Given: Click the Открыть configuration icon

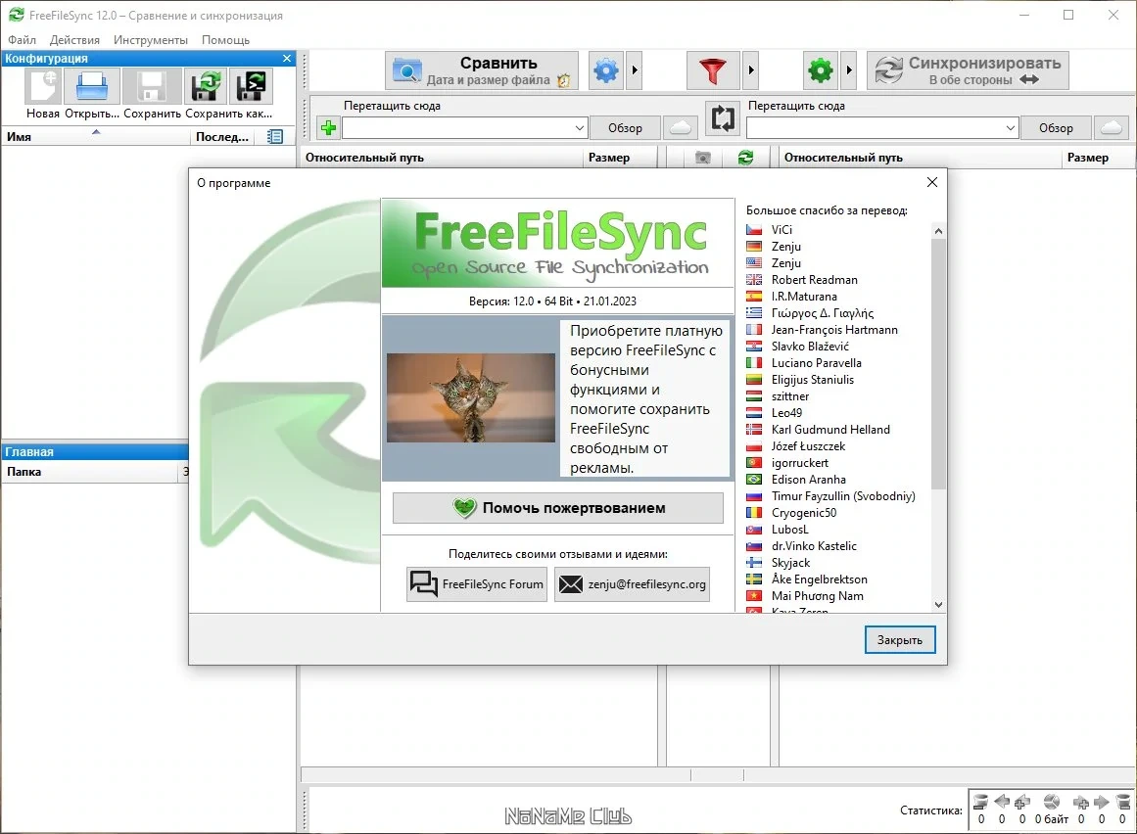Looking at the screenshot, I should point(92,87).
